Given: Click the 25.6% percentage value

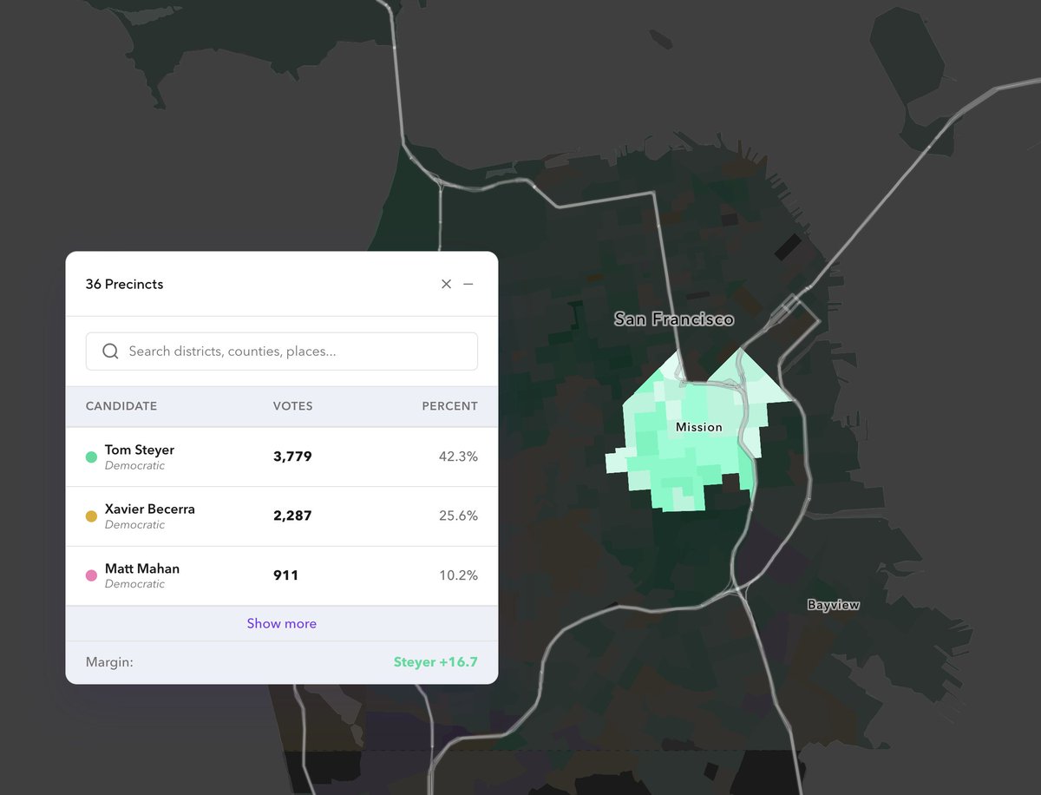Looking at the screenshot, I should click(x=458, y=516).
